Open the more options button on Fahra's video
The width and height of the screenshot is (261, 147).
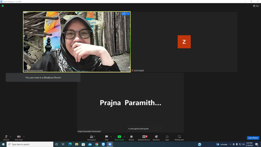coord(128,14)
